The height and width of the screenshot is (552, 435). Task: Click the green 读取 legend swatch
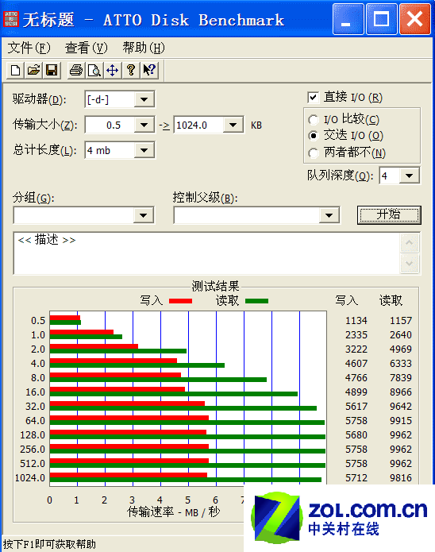pos(256,301)
